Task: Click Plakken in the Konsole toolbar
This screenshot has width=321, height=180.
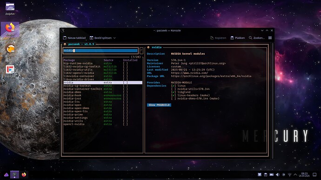Action: point(237,38)
